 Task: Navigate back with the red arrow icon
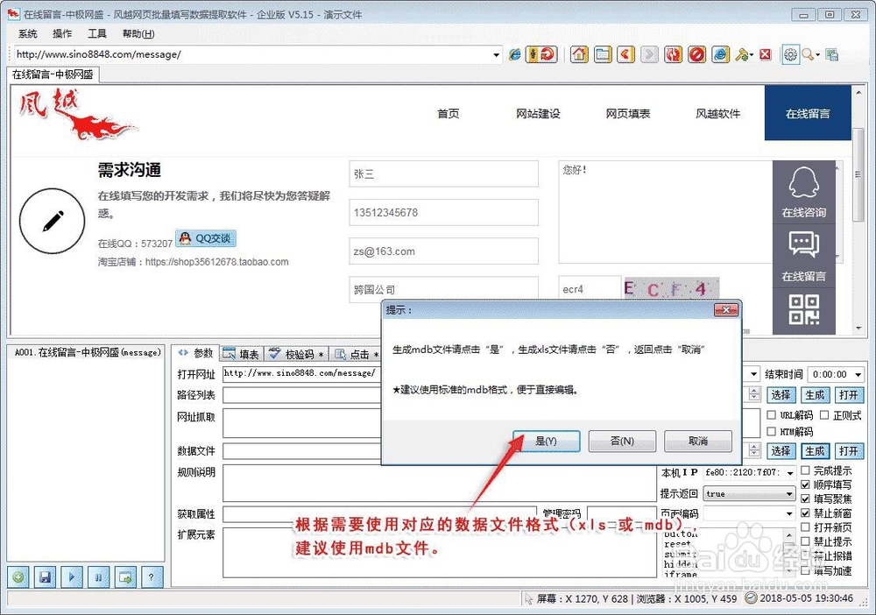click(x=625, y=54)
